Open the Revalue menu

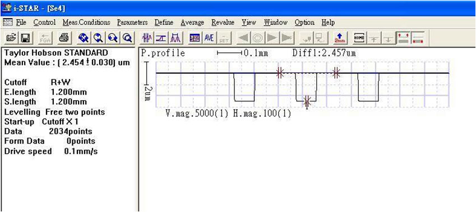click(223, 22)
